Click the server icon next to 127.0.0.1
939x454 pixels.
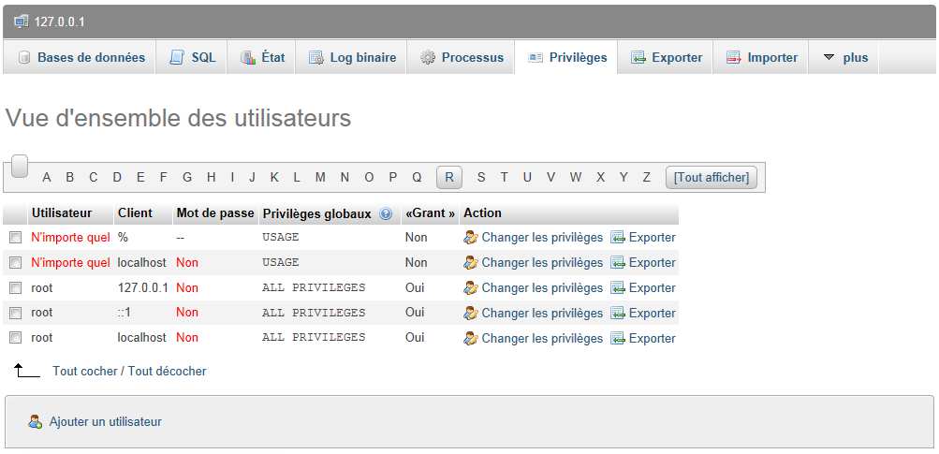click(22, 22)
